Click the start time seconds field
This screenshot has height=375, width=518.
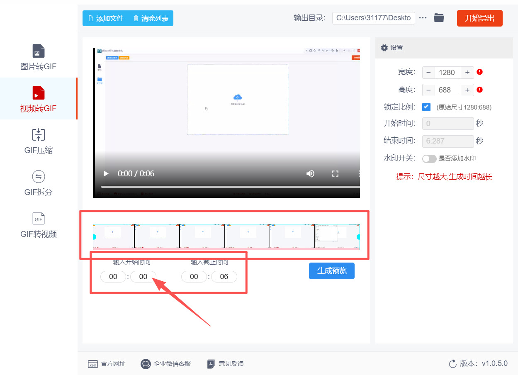(143, 277)
